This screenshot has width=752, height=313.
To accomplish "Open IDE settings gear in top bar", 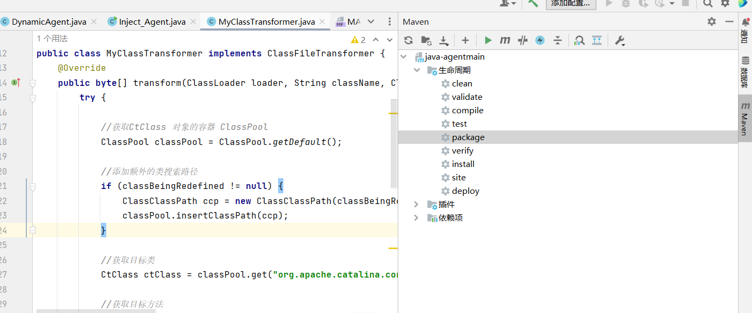I will [x=725, y=3].
